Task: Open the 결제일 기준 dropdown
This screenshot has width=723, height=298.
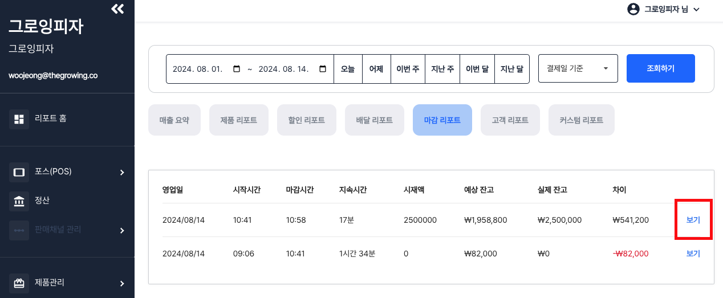Action: pyautogui.click(x=578, y=69)
